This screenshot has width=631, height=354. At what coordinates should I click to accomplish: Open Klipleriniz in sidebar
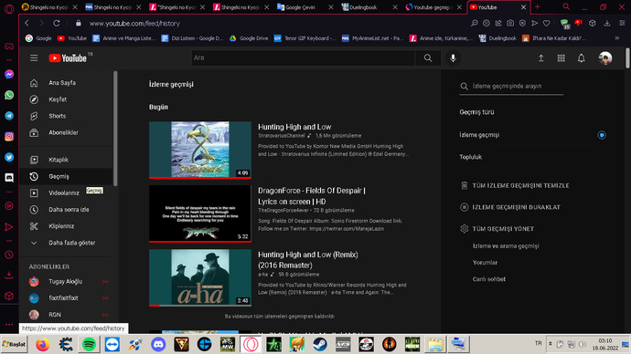pos(67,226)
